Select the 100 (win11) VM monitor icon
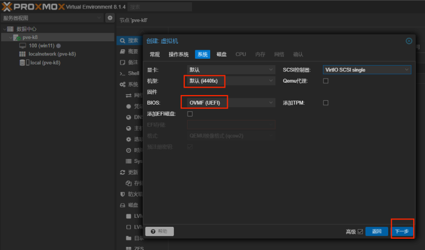 click(23, 46)
